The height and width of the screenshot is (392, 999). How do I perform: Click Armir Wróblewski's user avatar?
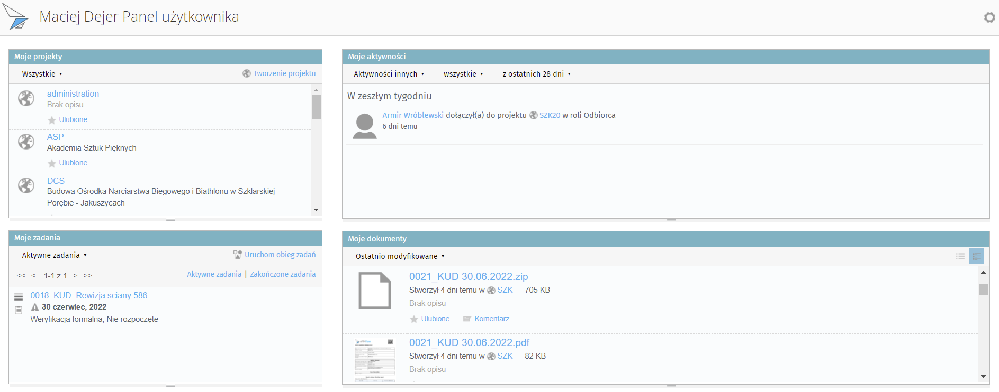(364, 126)
